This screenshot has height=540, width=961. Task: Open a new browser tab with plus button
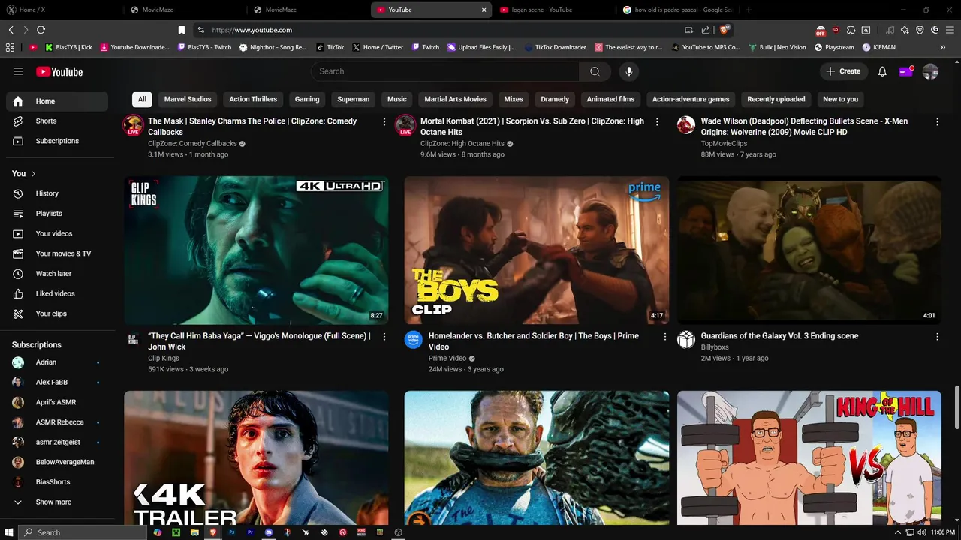[749, 10]
